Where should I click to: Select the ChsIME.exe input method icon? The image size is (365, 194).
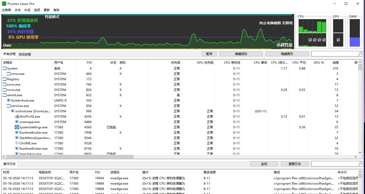coord(17,143)
